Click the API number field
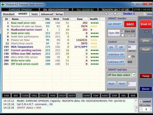Image resolution: width=153 pixels, height=115 pixels. [x=146, y=109]
